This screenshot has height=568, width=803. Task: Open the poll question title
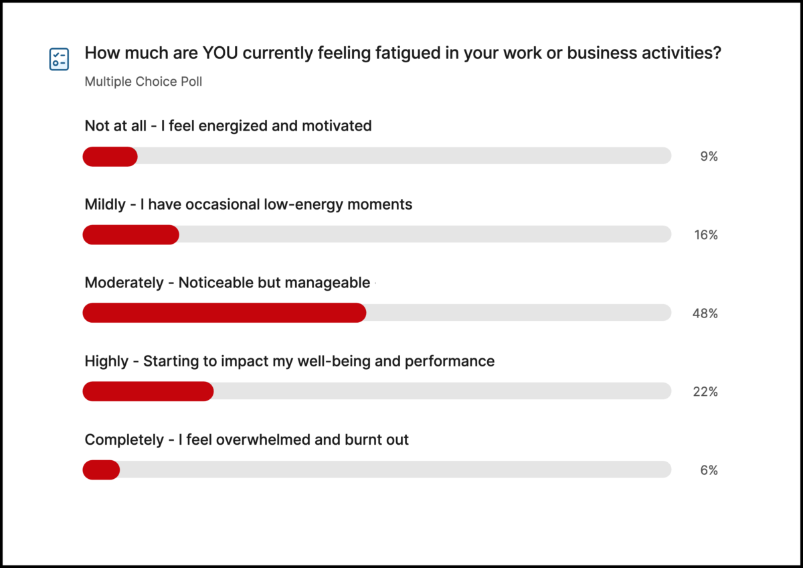(x=401, y=52)
